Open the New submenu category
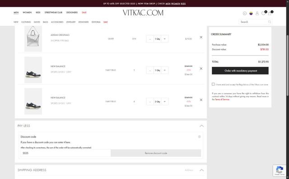Screen dimensions: 289x179 point(16,22)
